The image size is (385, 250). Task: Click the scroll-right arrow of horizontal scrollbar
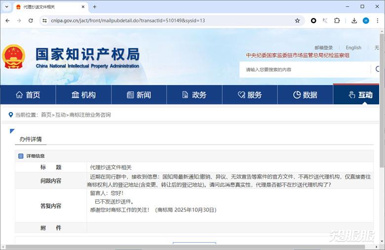[377, 247]
